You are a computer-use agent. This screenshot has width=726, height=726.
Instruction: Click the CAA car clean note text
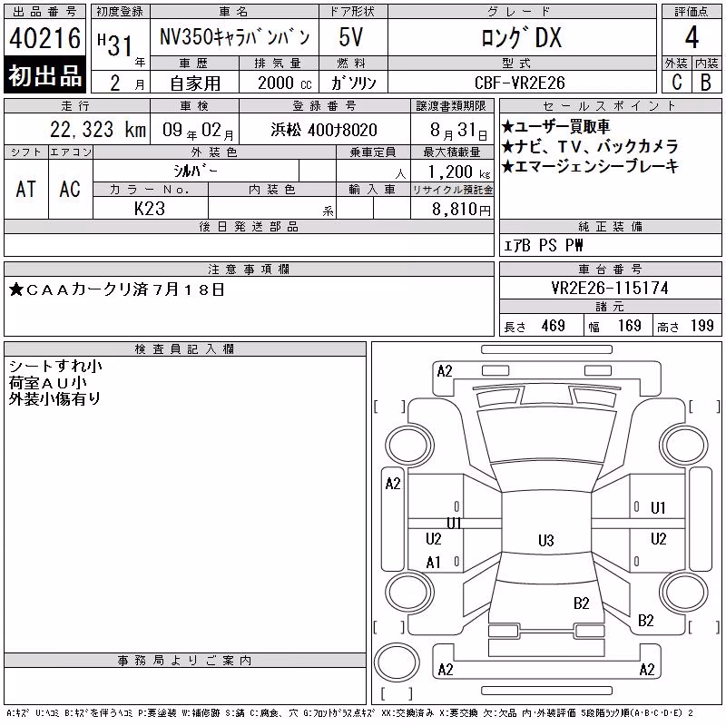pyautogui.click(x=117, y=289)
